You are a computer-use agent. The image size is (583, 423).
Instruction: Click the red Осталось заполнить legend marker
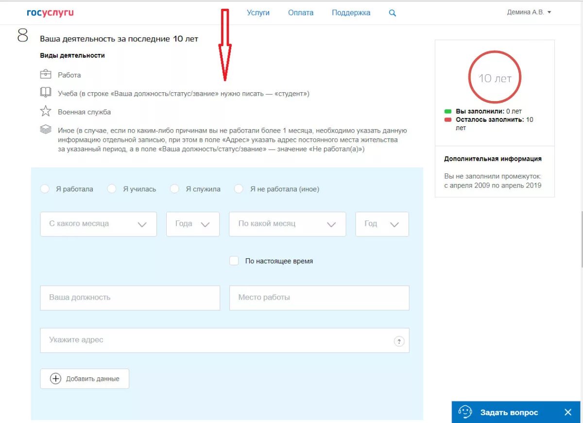[x=448, y=119]
